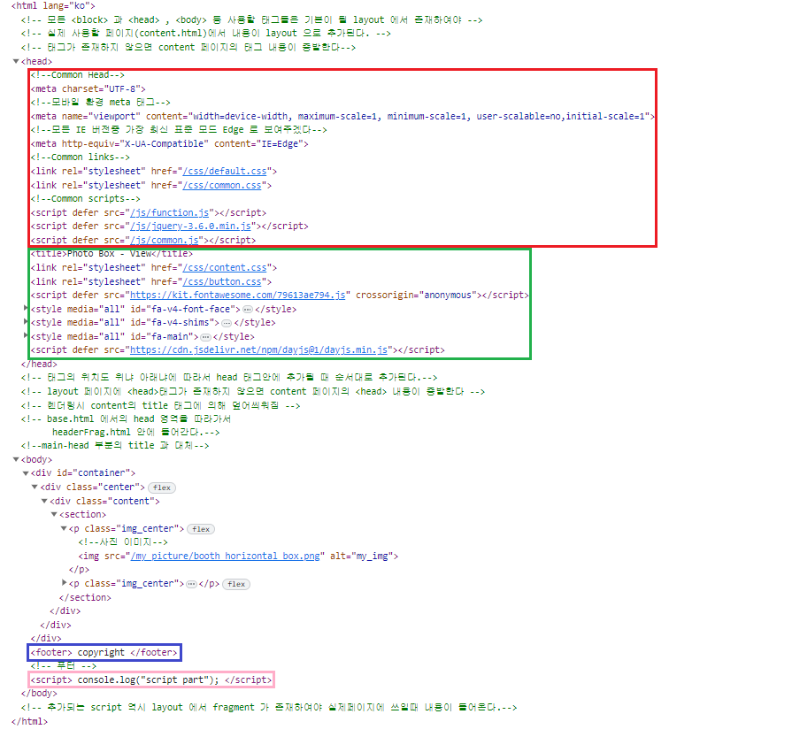
Task: Click flex badge on collapsed p img_center
Action: pos(236,584)
